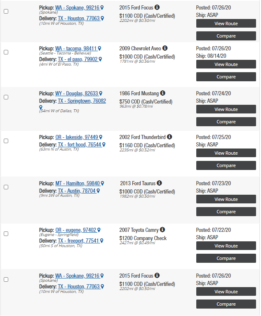The height and width of the screenshot is (316, 261).
Task: Click info icon next to 2013 Ford Taurus
Action: tap(159, 183)
